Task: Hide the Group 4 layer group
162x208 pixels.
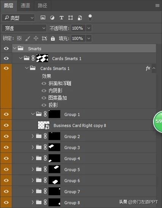Action: [6, 159]
